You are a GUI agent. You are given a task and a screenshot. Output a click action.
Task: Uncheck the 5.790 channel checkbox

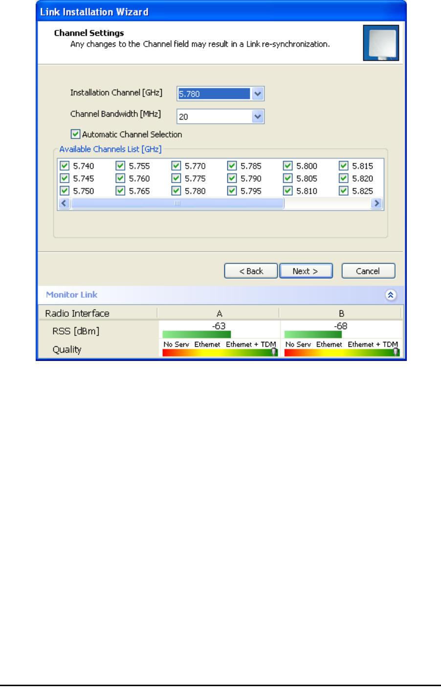(232, 178)
